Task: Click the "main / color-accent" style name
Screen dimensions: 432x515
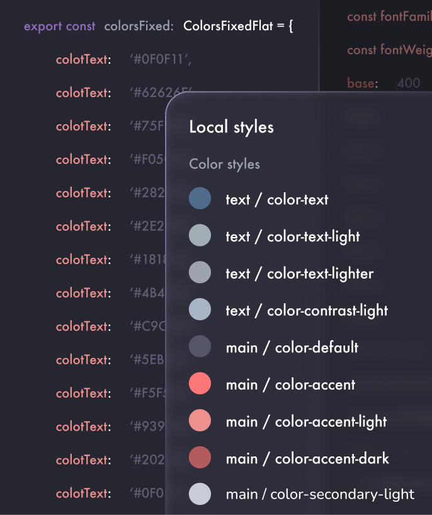Action: coord(290,385)
